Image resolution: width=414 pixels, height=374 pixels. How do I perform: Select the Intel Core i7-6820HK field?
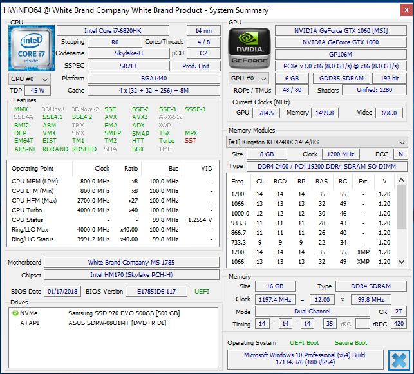pos(113,31)
